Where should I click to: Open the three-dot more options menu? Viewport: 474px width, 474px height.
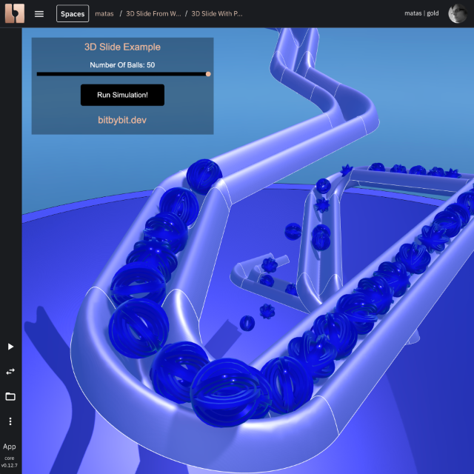[x=10, y=421]
